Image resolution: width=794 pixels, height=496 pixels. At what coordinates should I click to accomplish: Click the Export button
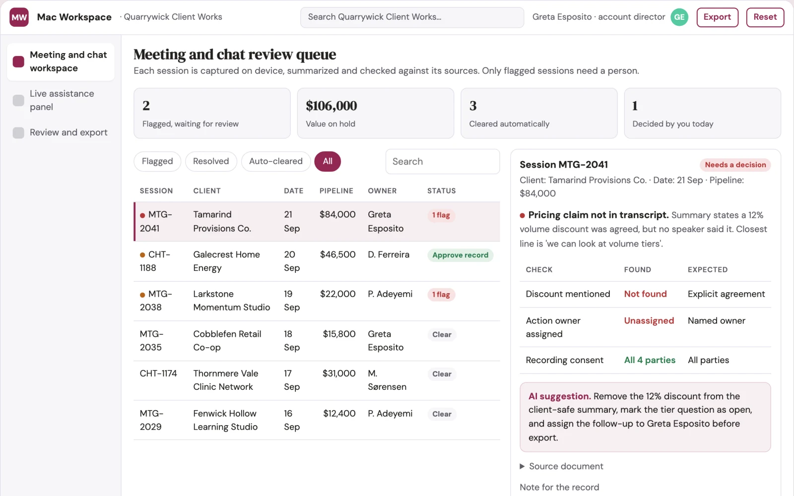coord(717,17)
